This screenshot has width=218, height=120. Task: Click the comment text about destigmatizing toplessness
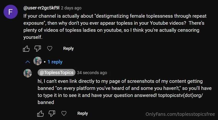click(x=115, y=27)
